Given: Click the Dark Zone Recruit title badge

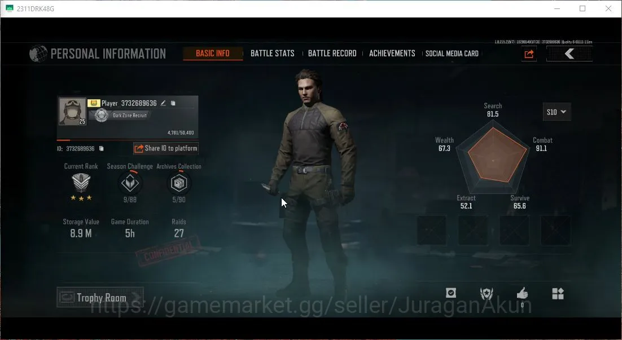Looking at the screenshot, I should (x=121, y=116).
